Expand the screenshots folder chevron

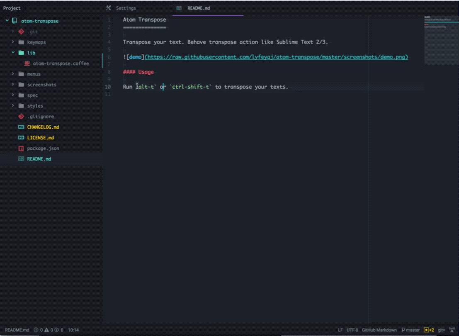(x=13, y=84)
